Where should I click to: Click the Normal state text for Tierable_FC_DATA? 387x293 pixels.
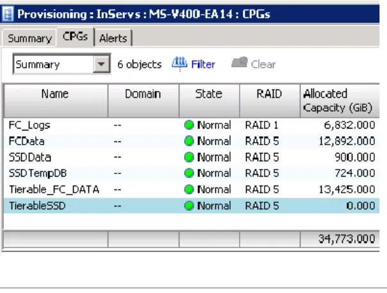pos(214,189)
